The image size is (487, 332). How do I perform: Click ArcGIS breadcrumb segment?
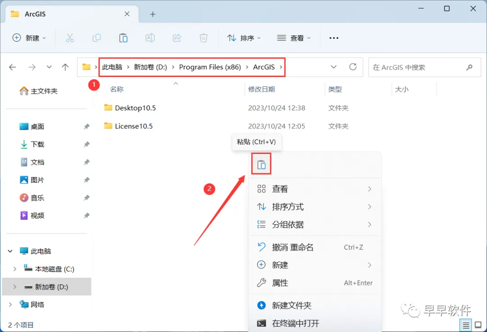click(x=264, y=67)
